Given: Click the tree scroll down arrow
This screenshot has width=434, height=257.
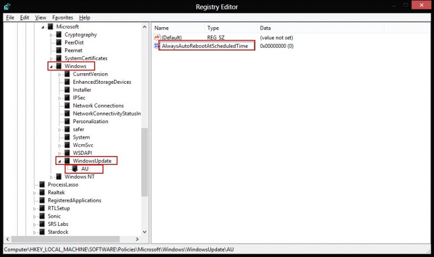Looking at the screenshot, I should [145, 232].
